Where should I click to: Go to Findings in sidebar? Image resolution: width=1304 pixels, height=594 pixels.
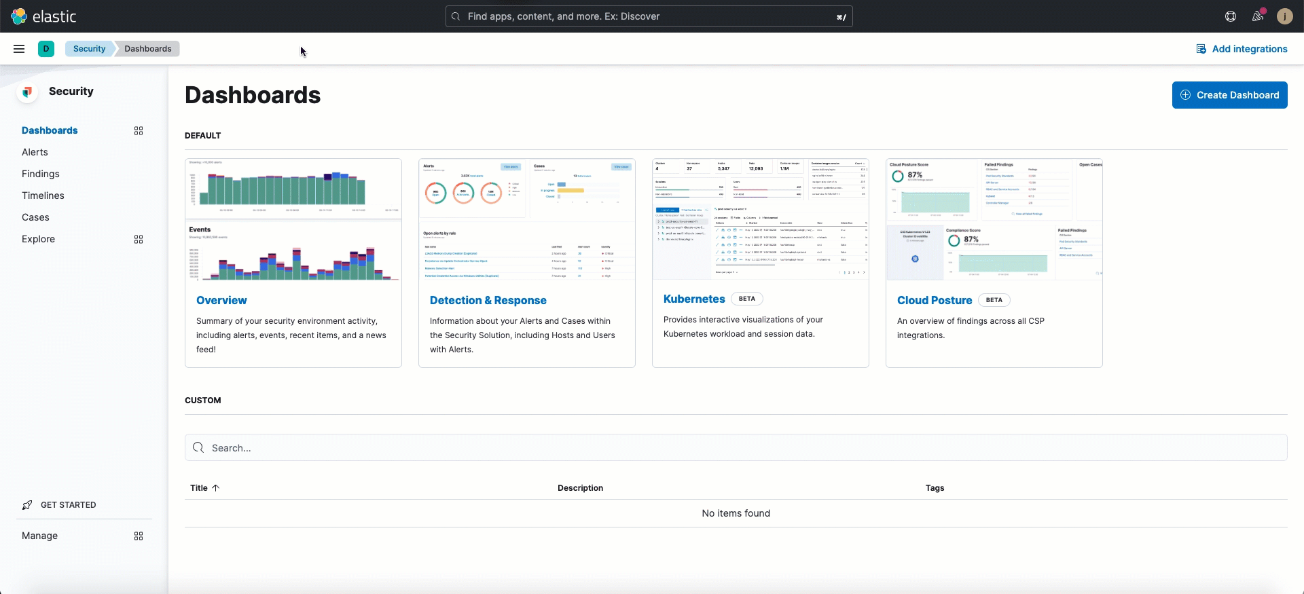pyautogui.click(x=41, y=174)
